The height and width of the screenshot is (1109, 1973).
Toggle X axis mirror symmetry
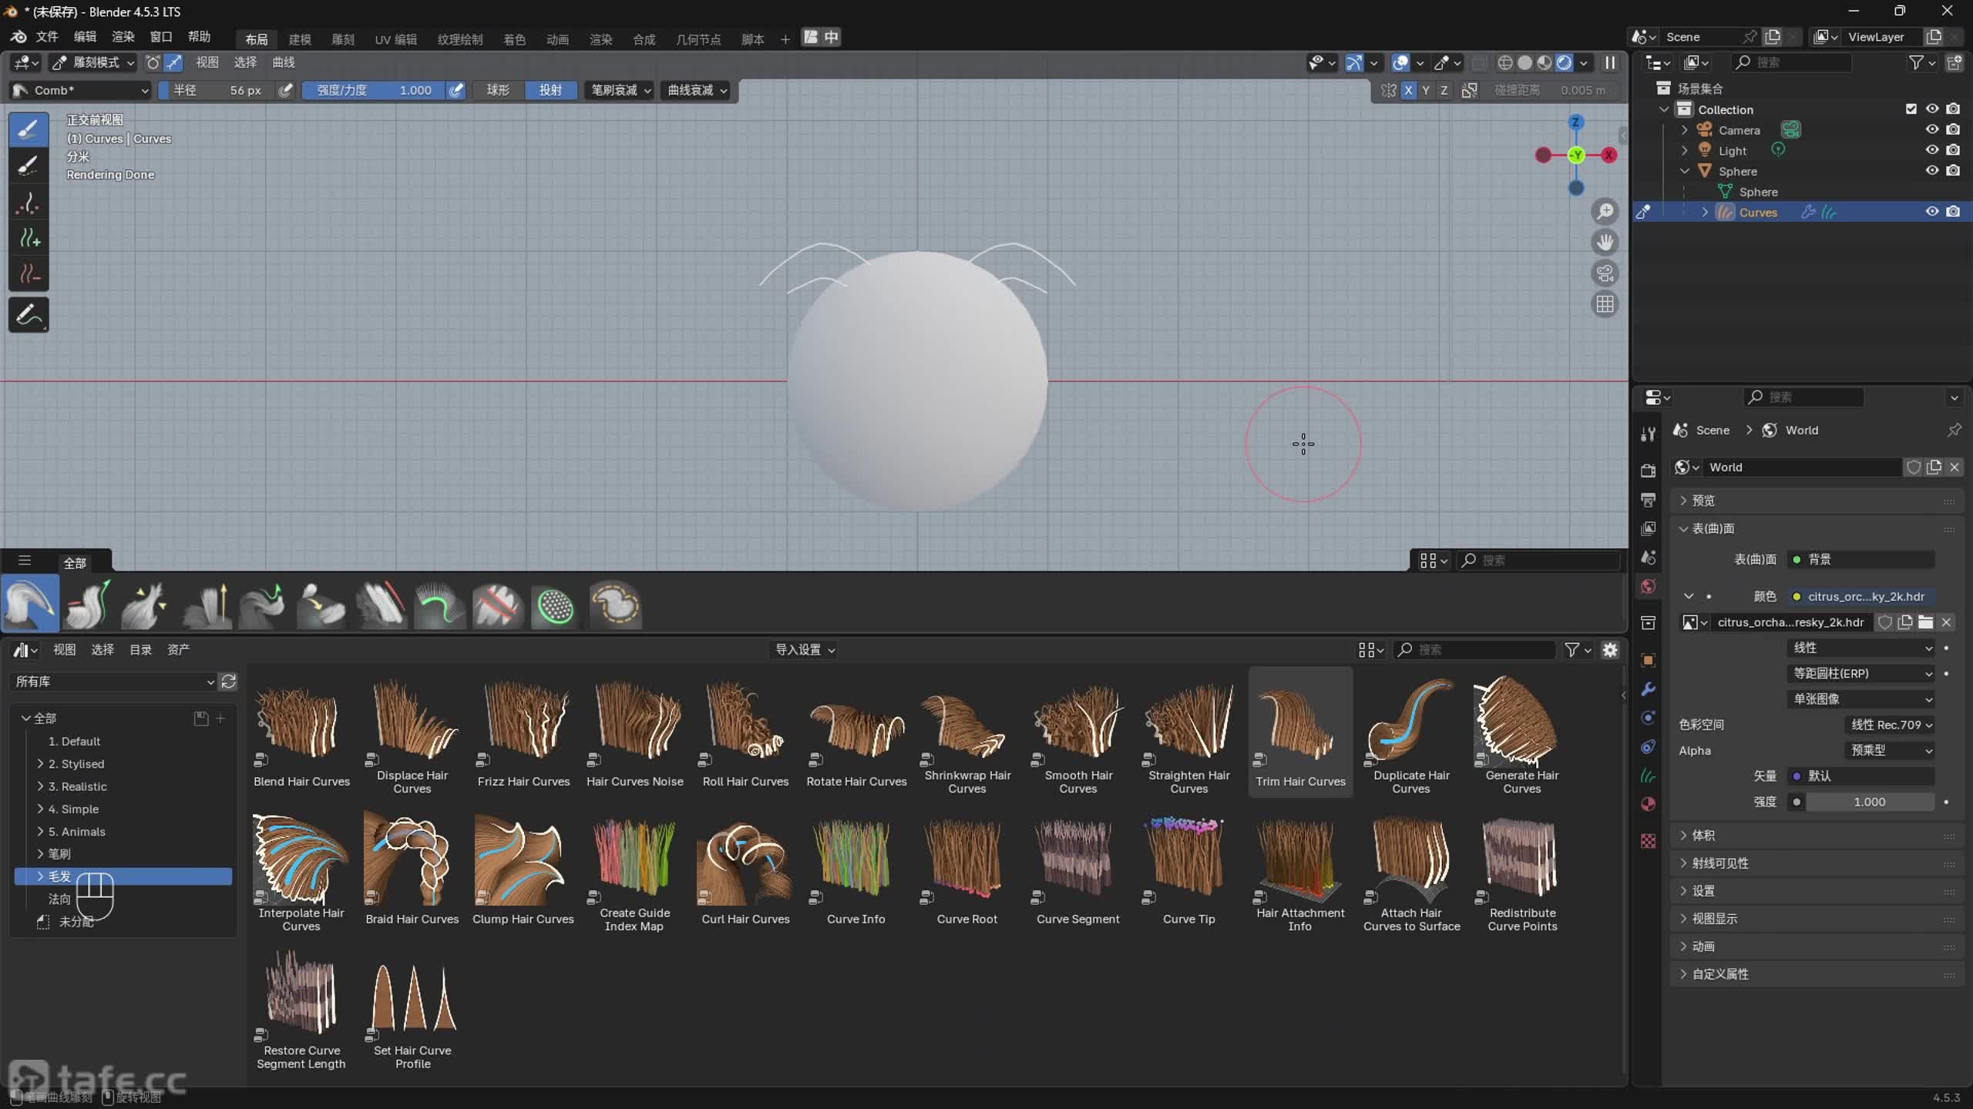tap(1408, 90)
